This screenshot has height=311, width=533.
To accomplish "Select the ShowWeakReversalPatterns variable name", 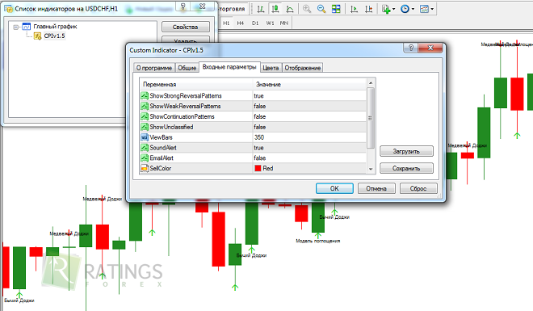I will [185, 106].
